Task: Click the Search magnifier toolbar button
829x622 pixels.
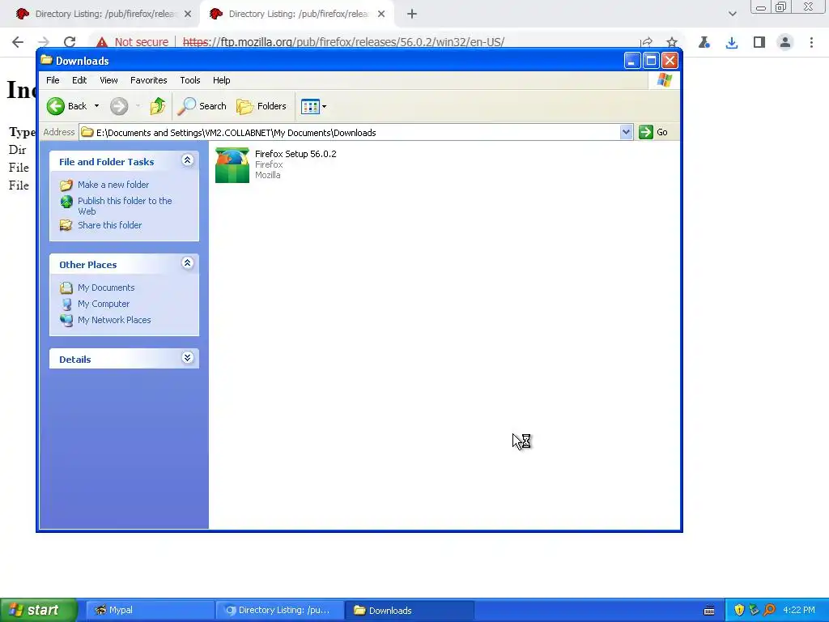Action: click(202, 106)
